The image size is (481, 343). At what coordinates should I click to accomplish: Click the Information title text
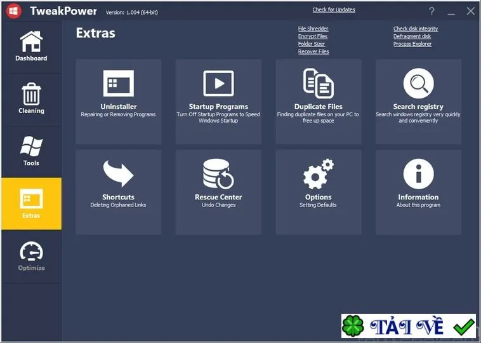pos(418,197)
